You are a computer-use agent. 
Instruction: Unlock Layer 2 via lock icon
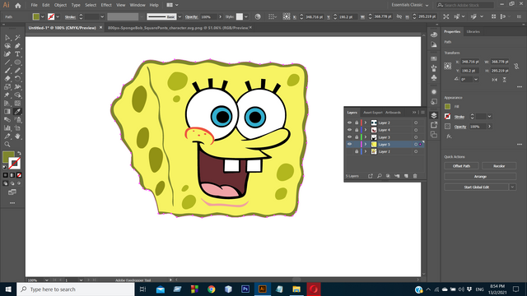click(x=357, y=123)
